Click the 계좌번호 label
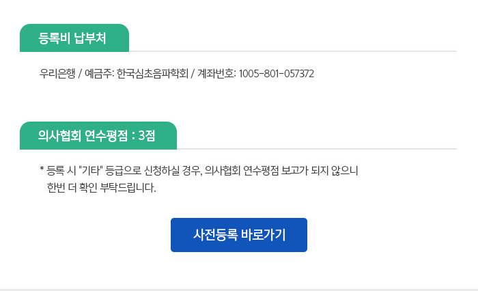478x291 pixels. click(x=216, y=74)
